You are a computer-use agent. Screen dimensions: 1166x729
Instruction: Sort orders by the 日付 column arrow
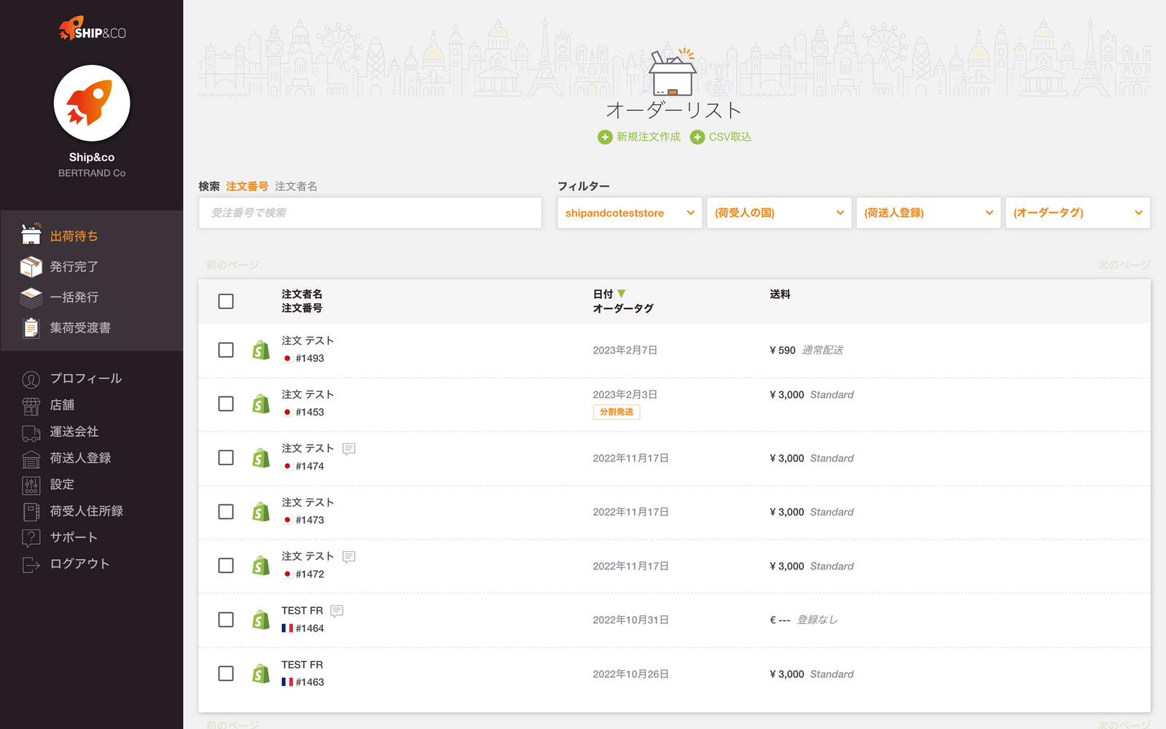[622, 294]
